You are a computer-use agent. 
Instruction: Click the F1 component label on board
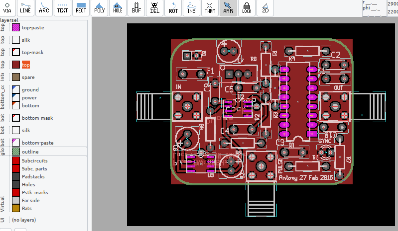(x=210, y=71)
